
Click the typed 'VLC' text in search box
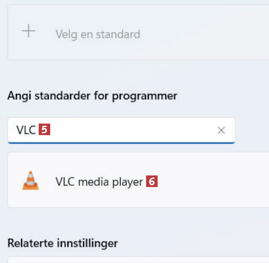[x=26, y=130]
